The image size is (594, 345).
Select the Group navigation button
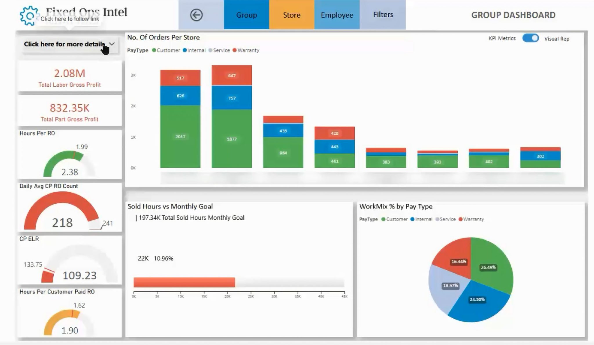[246, 15]
